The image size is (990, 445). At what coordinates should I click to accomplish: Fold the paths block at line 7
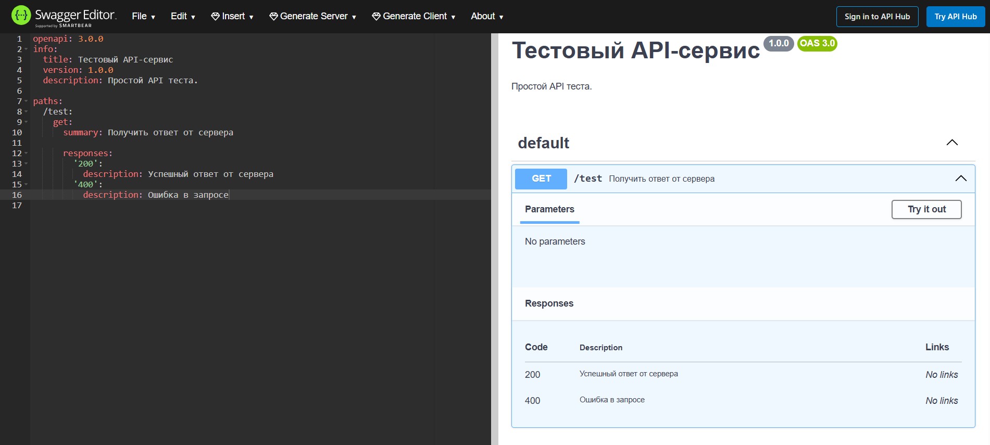point(26,101)
